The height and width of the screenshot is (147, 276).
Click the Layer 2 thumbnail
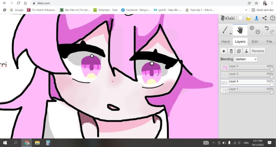224,75
